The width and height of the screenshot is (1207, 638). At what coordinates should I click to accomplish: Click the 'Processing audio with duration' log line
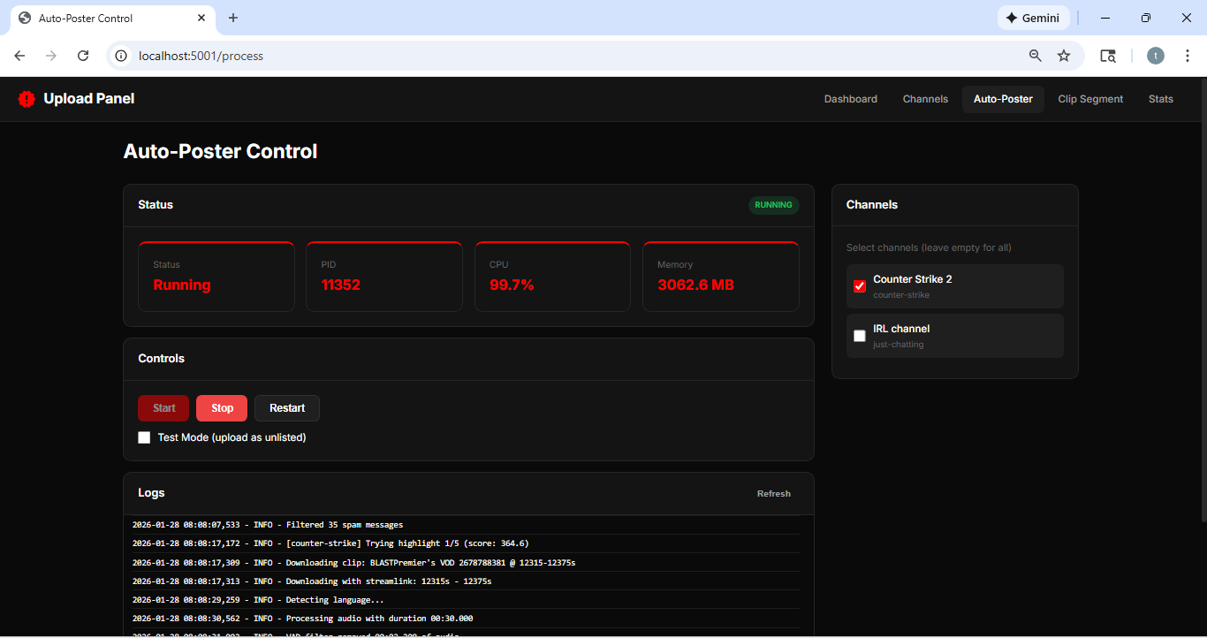(x=467, y=619)
